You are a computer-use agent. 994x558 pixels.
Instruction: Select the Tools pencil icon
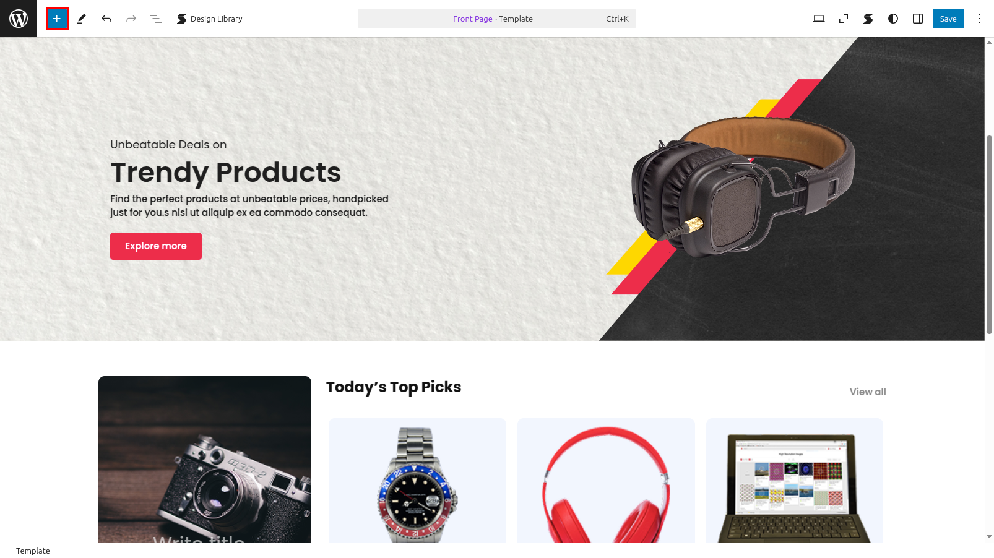[x=82, y=19]
